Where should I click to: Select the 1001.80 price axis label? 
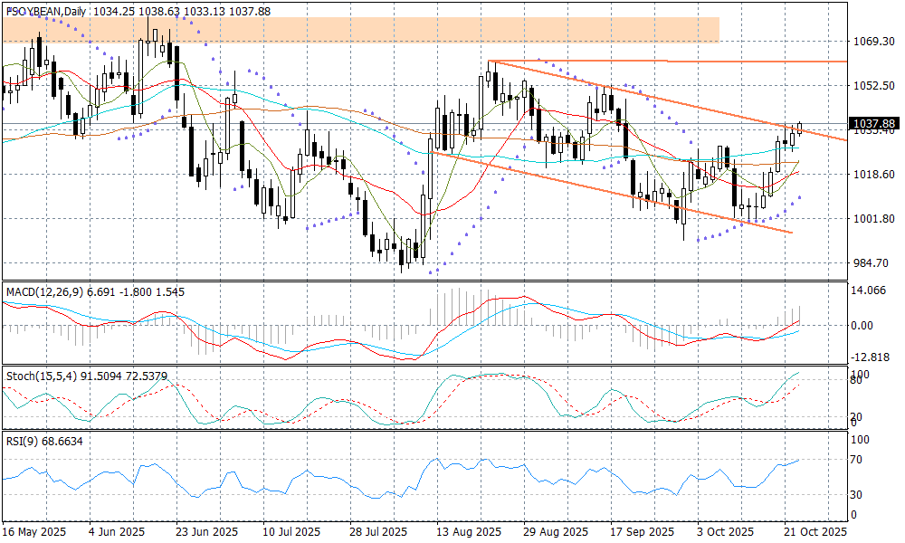(x=874, y=219)
